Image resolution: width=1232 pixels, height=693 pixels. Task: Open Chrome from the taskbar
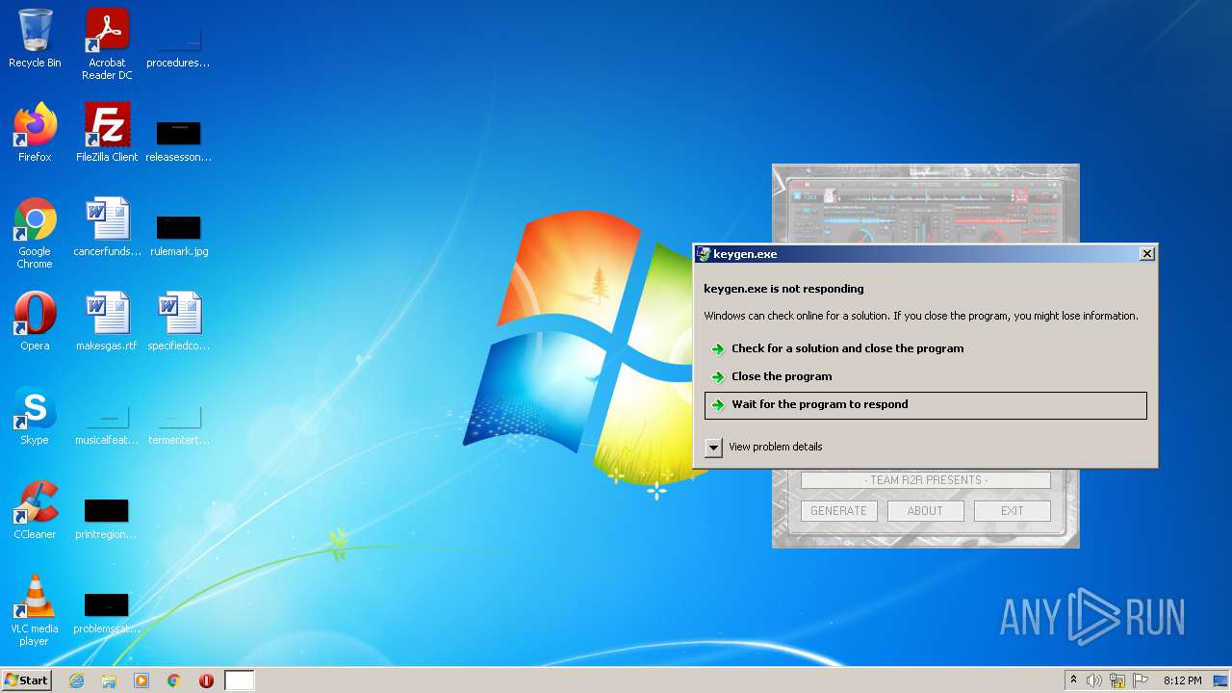tap(174, 680)
